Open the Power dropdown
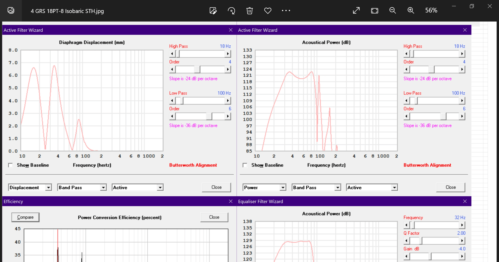 (283, 187)
